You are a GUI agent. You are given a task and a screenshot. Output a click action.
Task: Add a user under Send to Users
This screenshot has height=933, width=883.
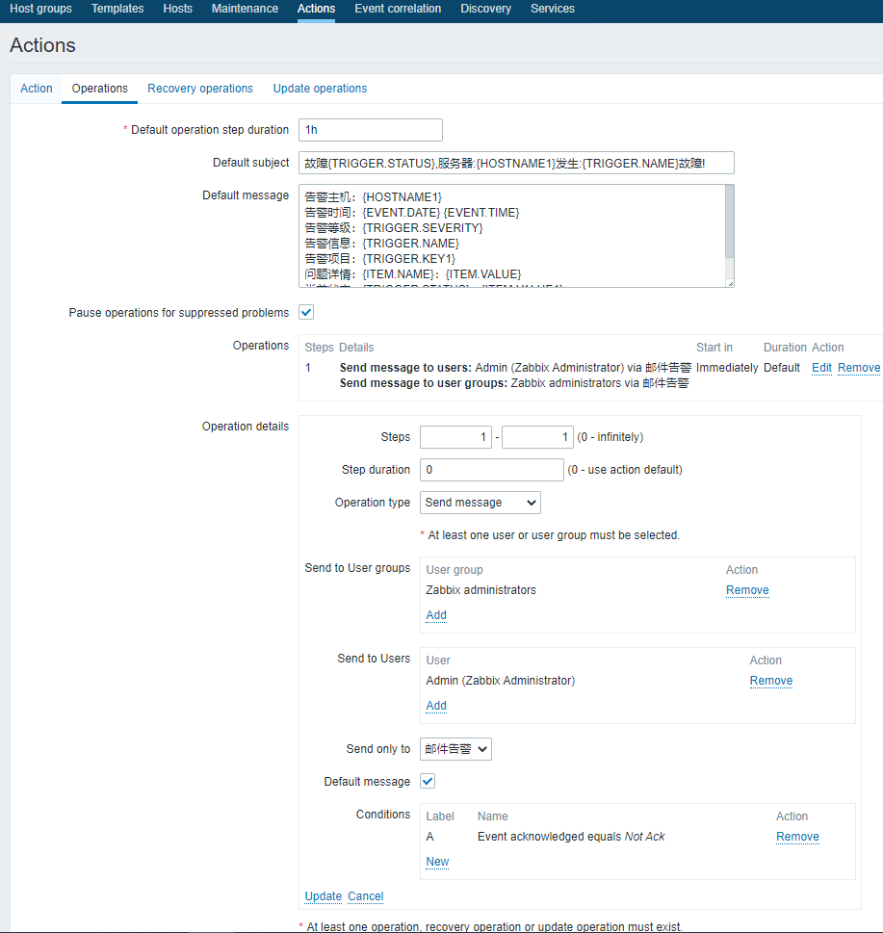[x=436, y=706]
